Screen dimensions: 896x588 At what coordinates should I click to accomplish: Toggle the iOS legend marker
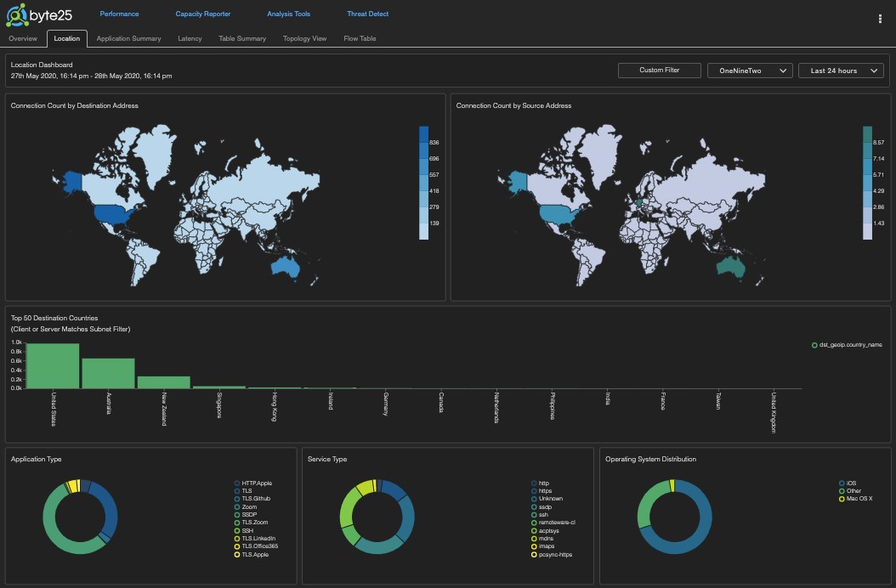[842, 483]
